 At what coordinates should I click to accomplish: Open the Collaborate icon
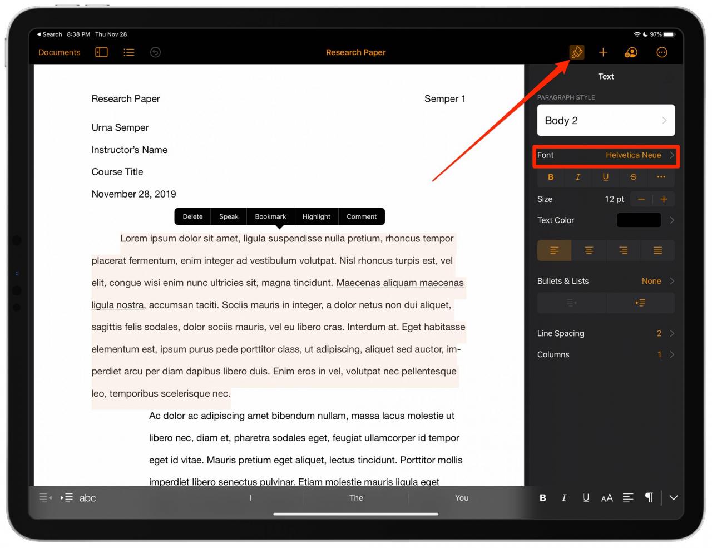[631, 52]
